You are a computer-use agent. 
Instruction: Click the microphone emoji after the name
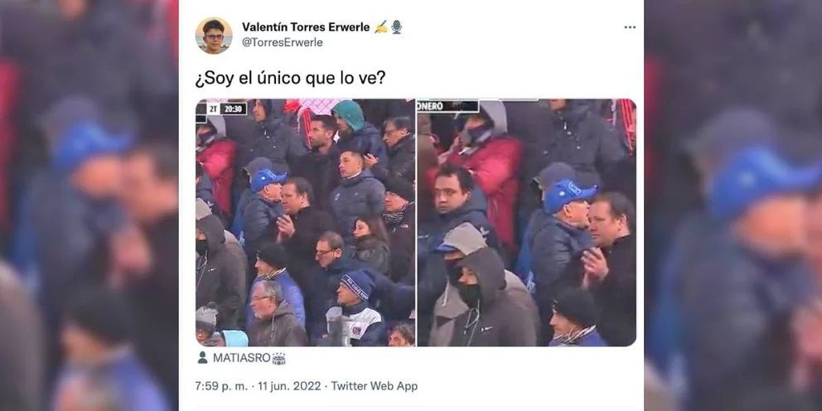(396, 27)
